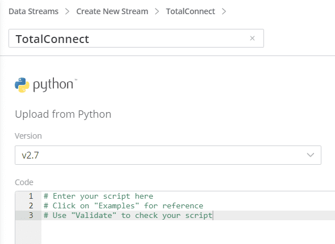The width and height of the screenshot is (335, 244).
Task: Click the Version dropdown chevron arrow
Action: pos(310,155)
